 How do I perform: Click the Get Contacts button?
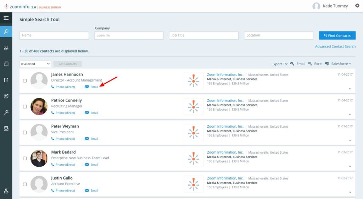[67, 64]
